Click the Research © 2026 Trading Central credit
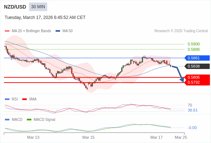 [x=181, y=31]
